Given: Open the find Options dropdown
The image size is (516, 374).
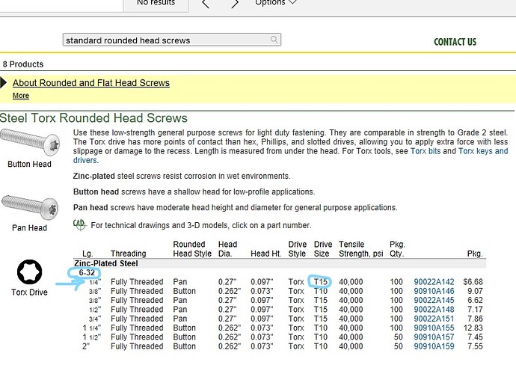Looking at the screenshot, I should coord(276,3).
